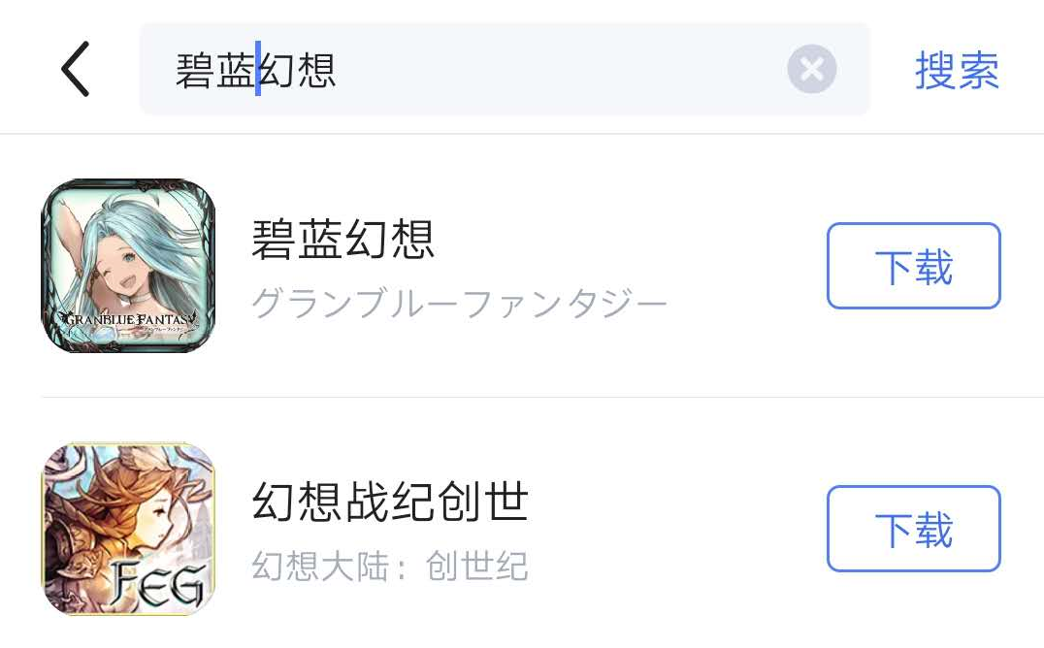Open the Granblue Fantasy app icon
Viewport: 1044px width, 648px height.
128,266
